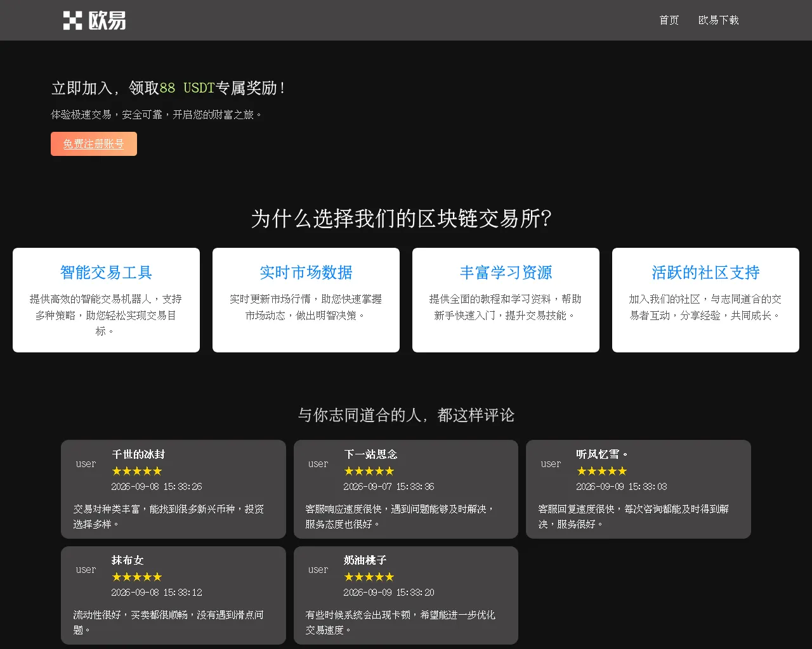Click the timestamp 2026-09-09 15:33:03
The height and width of the screenshot is (649, 812).
coord(622,487)
